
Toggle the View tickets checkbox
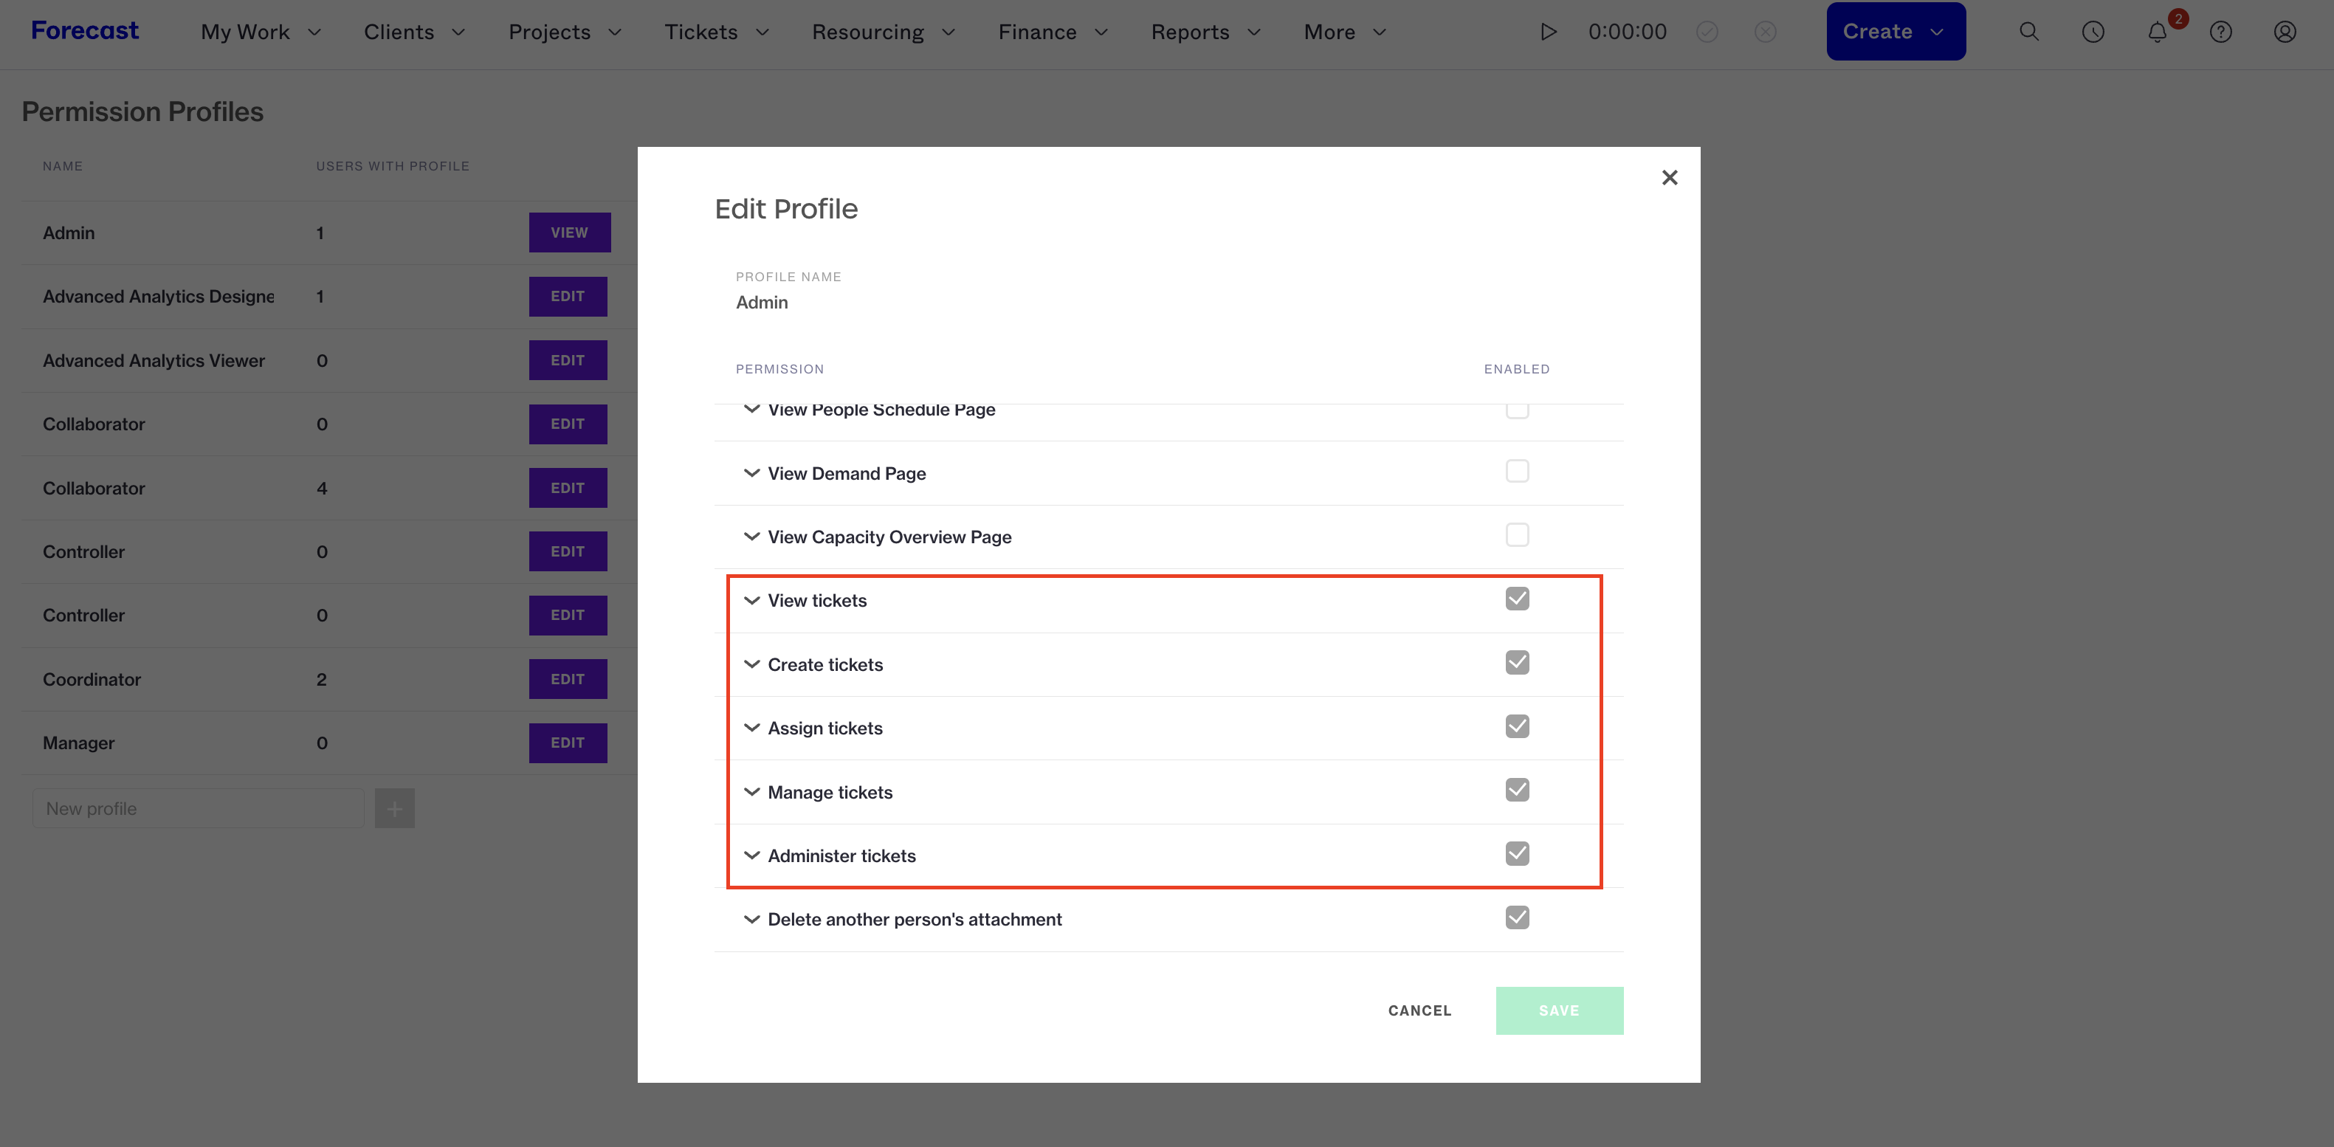click(x=1518, y=599)
